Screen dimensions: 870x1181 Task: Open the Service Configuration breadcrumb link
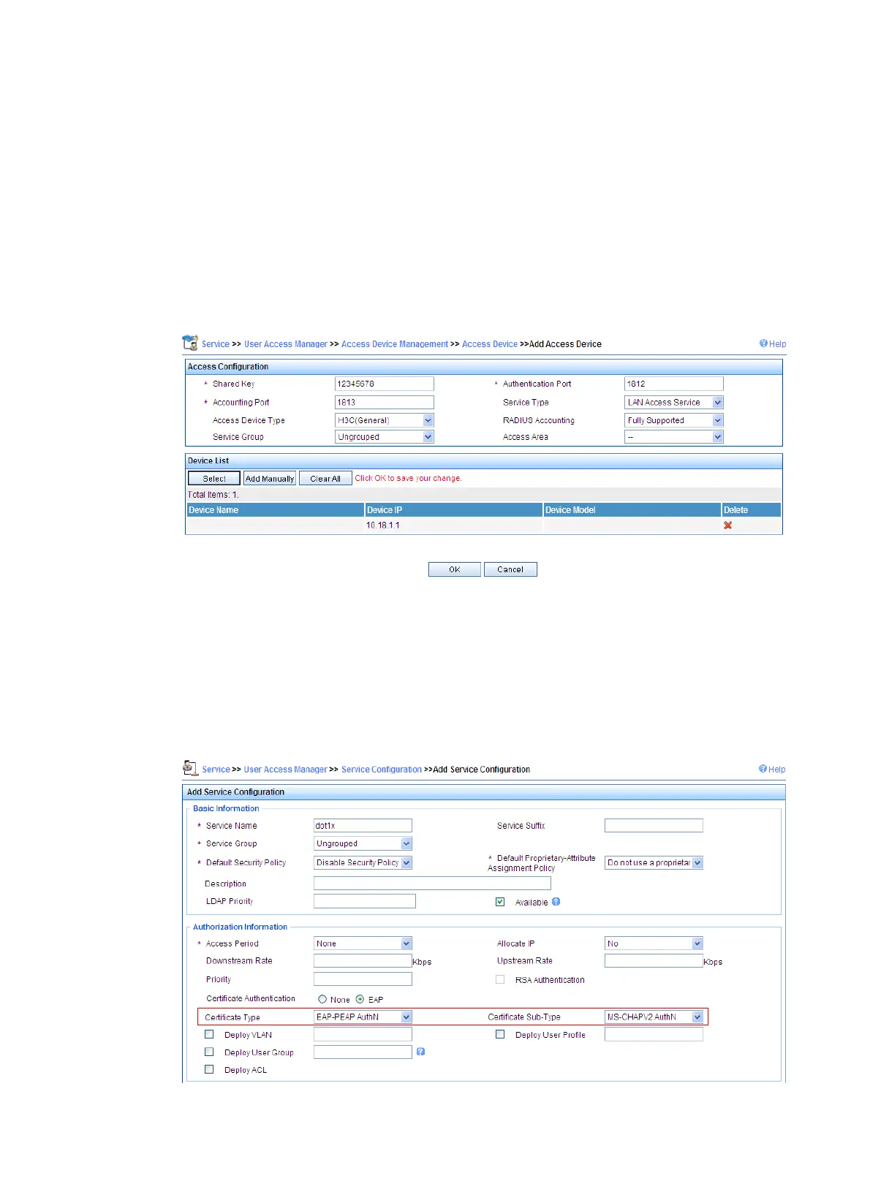pyautogui.click(x=382, y=770)
